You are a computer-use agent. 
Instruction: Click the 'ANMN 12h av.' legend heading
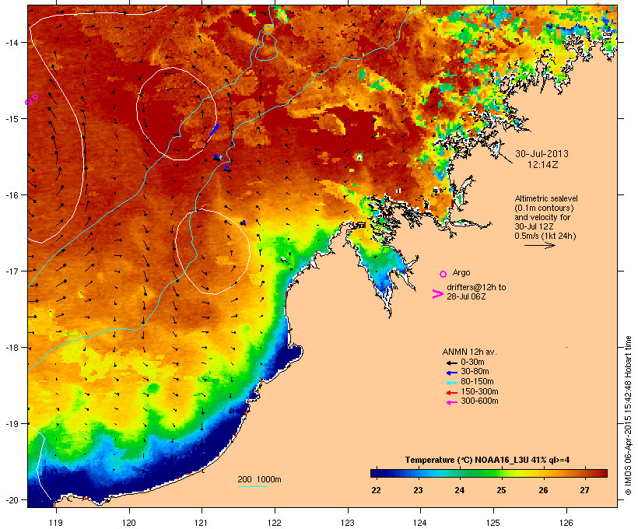pos(469,352)
